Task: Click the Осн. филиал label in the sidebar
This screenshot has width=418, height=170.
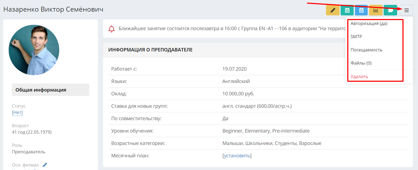Action: pos(25,165)
